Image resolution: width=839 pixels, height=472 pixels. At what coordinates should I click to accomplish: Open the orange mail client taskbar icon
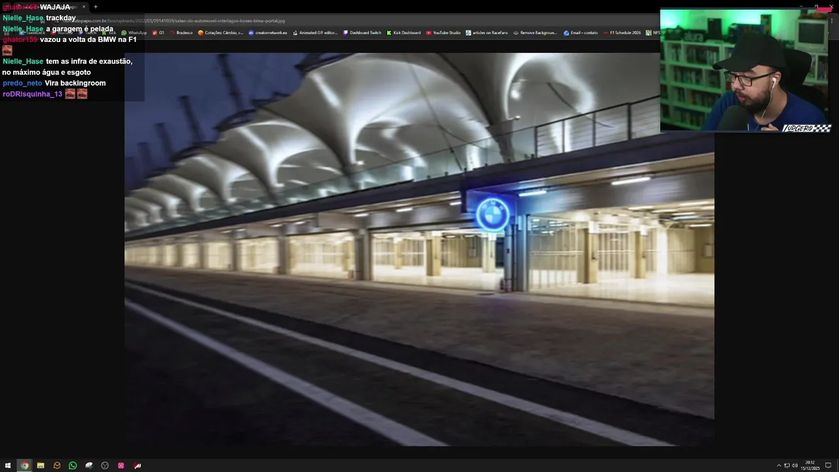pos(57,465)
